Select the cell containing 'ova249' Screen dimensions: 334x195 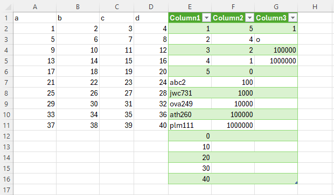(190, 104)
